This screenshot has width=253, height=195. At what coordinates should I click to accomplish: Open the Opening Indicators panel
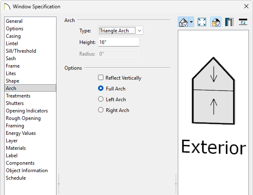[x=30, y=111]
